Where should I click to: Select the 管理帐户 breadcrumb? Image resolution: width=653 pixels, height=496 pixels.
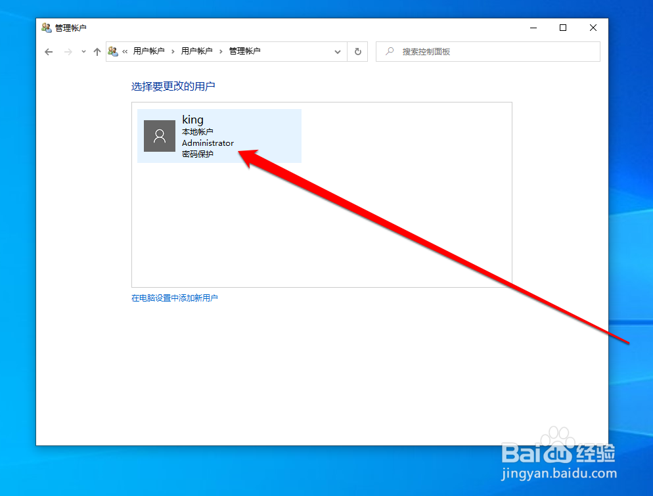point(245,51)
